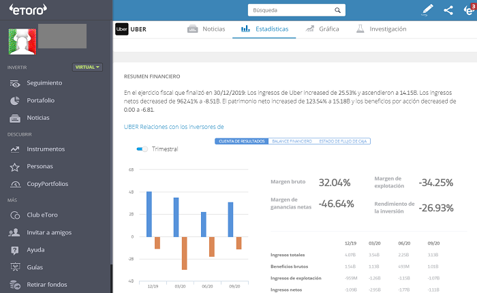This screenshot has width=477, height=293.
Task: Click the RESUMEN FINANCIERO heading
Action: point(152,76)
